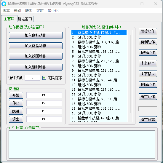Click the F3 hotkey field
Screen dimensions: 163x163
[44, 111]
